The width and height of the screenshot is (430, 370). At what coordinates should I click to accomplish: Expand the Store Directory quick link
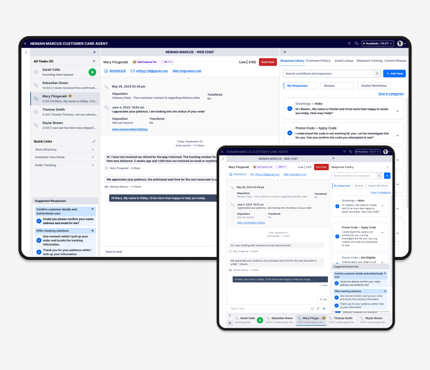click(x=63, y=150)
